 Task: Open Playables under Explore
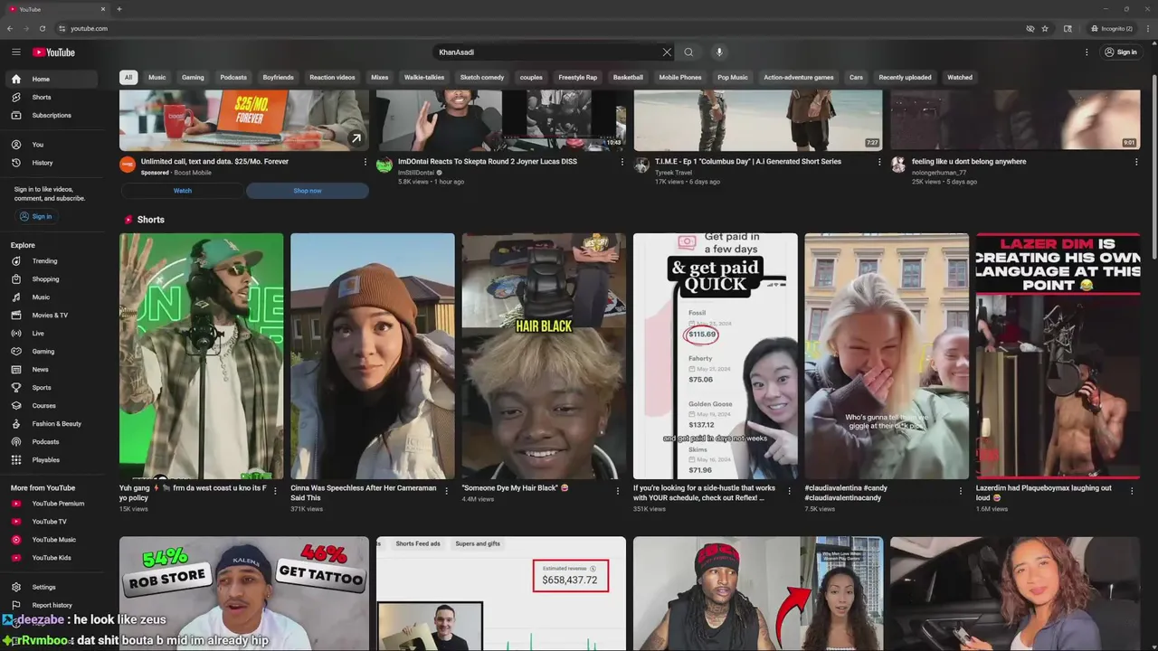tap(53, 459)
